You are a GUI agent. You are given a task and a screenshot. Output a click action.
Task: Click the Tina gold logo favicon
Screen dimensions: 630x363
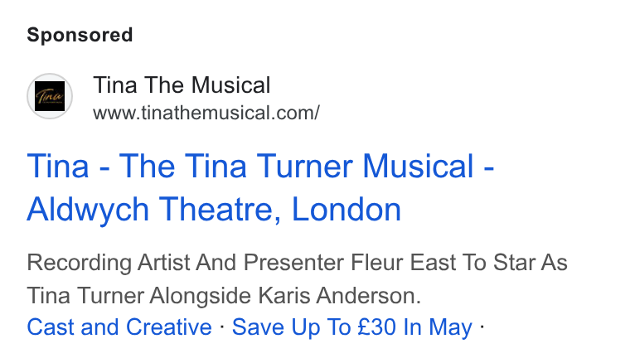pos(50,96)
